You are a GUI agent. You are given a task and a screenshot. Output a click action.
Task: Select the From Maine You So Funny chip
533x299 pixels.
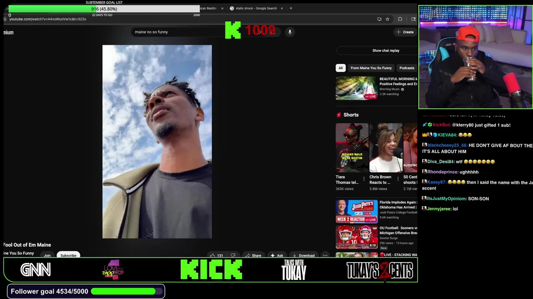(371, 68)
